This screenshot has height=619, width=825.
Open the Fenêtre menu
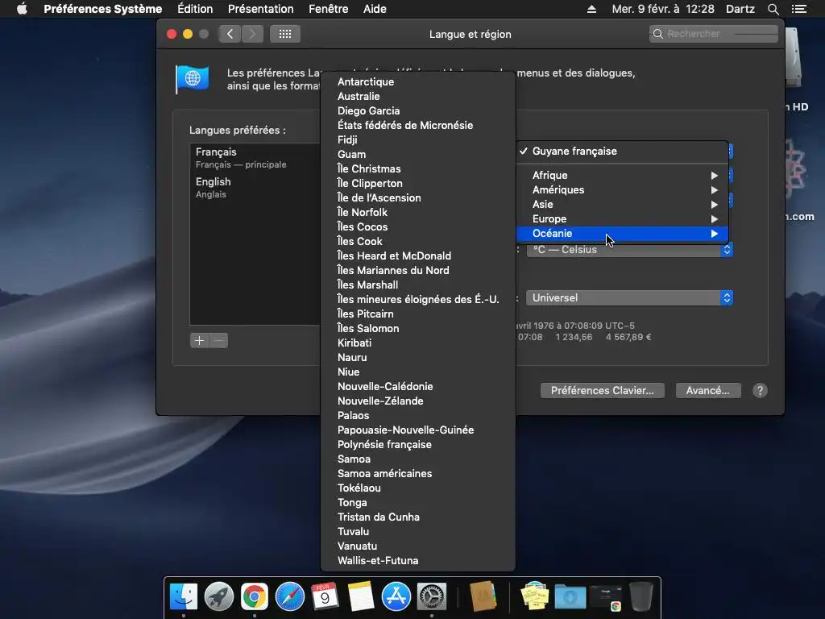click(x=329, y=9)
